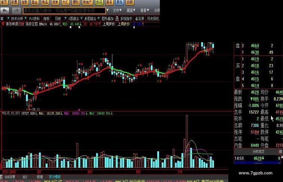Open the 文件 file menu
Viewport: 283px width, 182px height.
click(117, 10)
